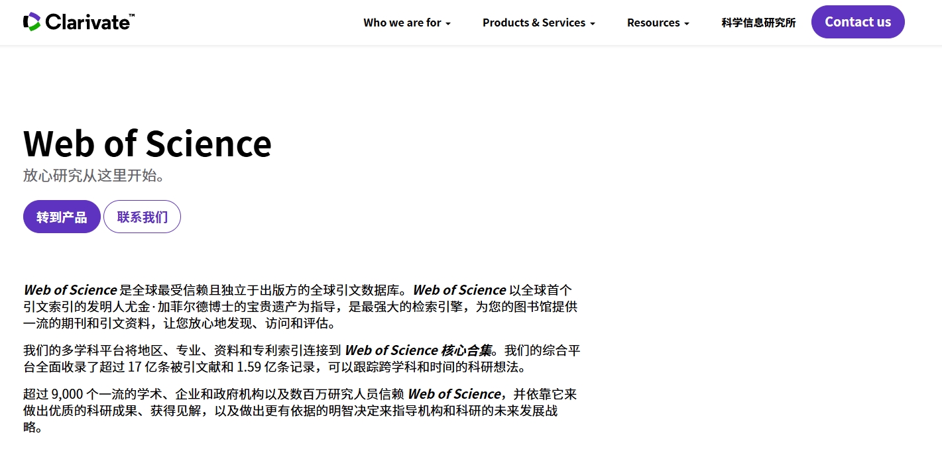Click paragraph starting 我们的多学科平台
Image resolution: width=942 pixels, height=463 pixels.
tap(302, 358)
